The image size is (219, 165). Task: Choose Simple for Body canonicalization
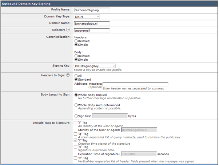tap(76, 60)
